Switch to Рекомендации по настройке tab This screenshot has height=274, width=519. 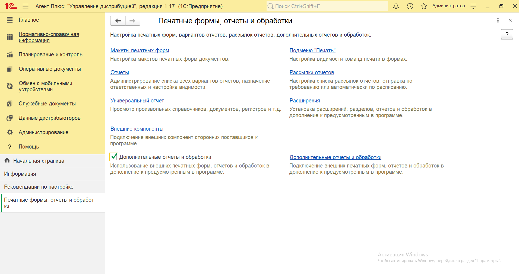[x=52, y=187]
